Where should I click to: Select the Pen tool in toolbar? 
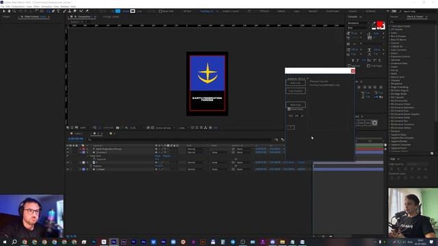tap(53, 11)
